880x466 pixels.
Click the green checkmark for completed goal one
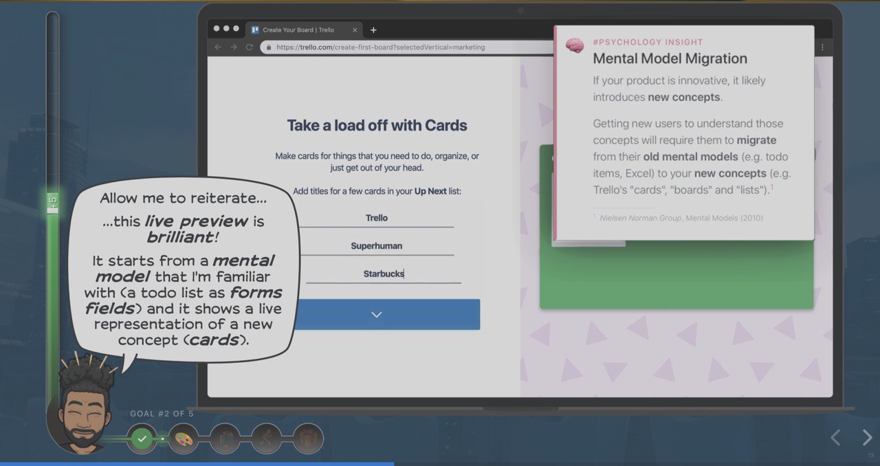tap(142, 438)
